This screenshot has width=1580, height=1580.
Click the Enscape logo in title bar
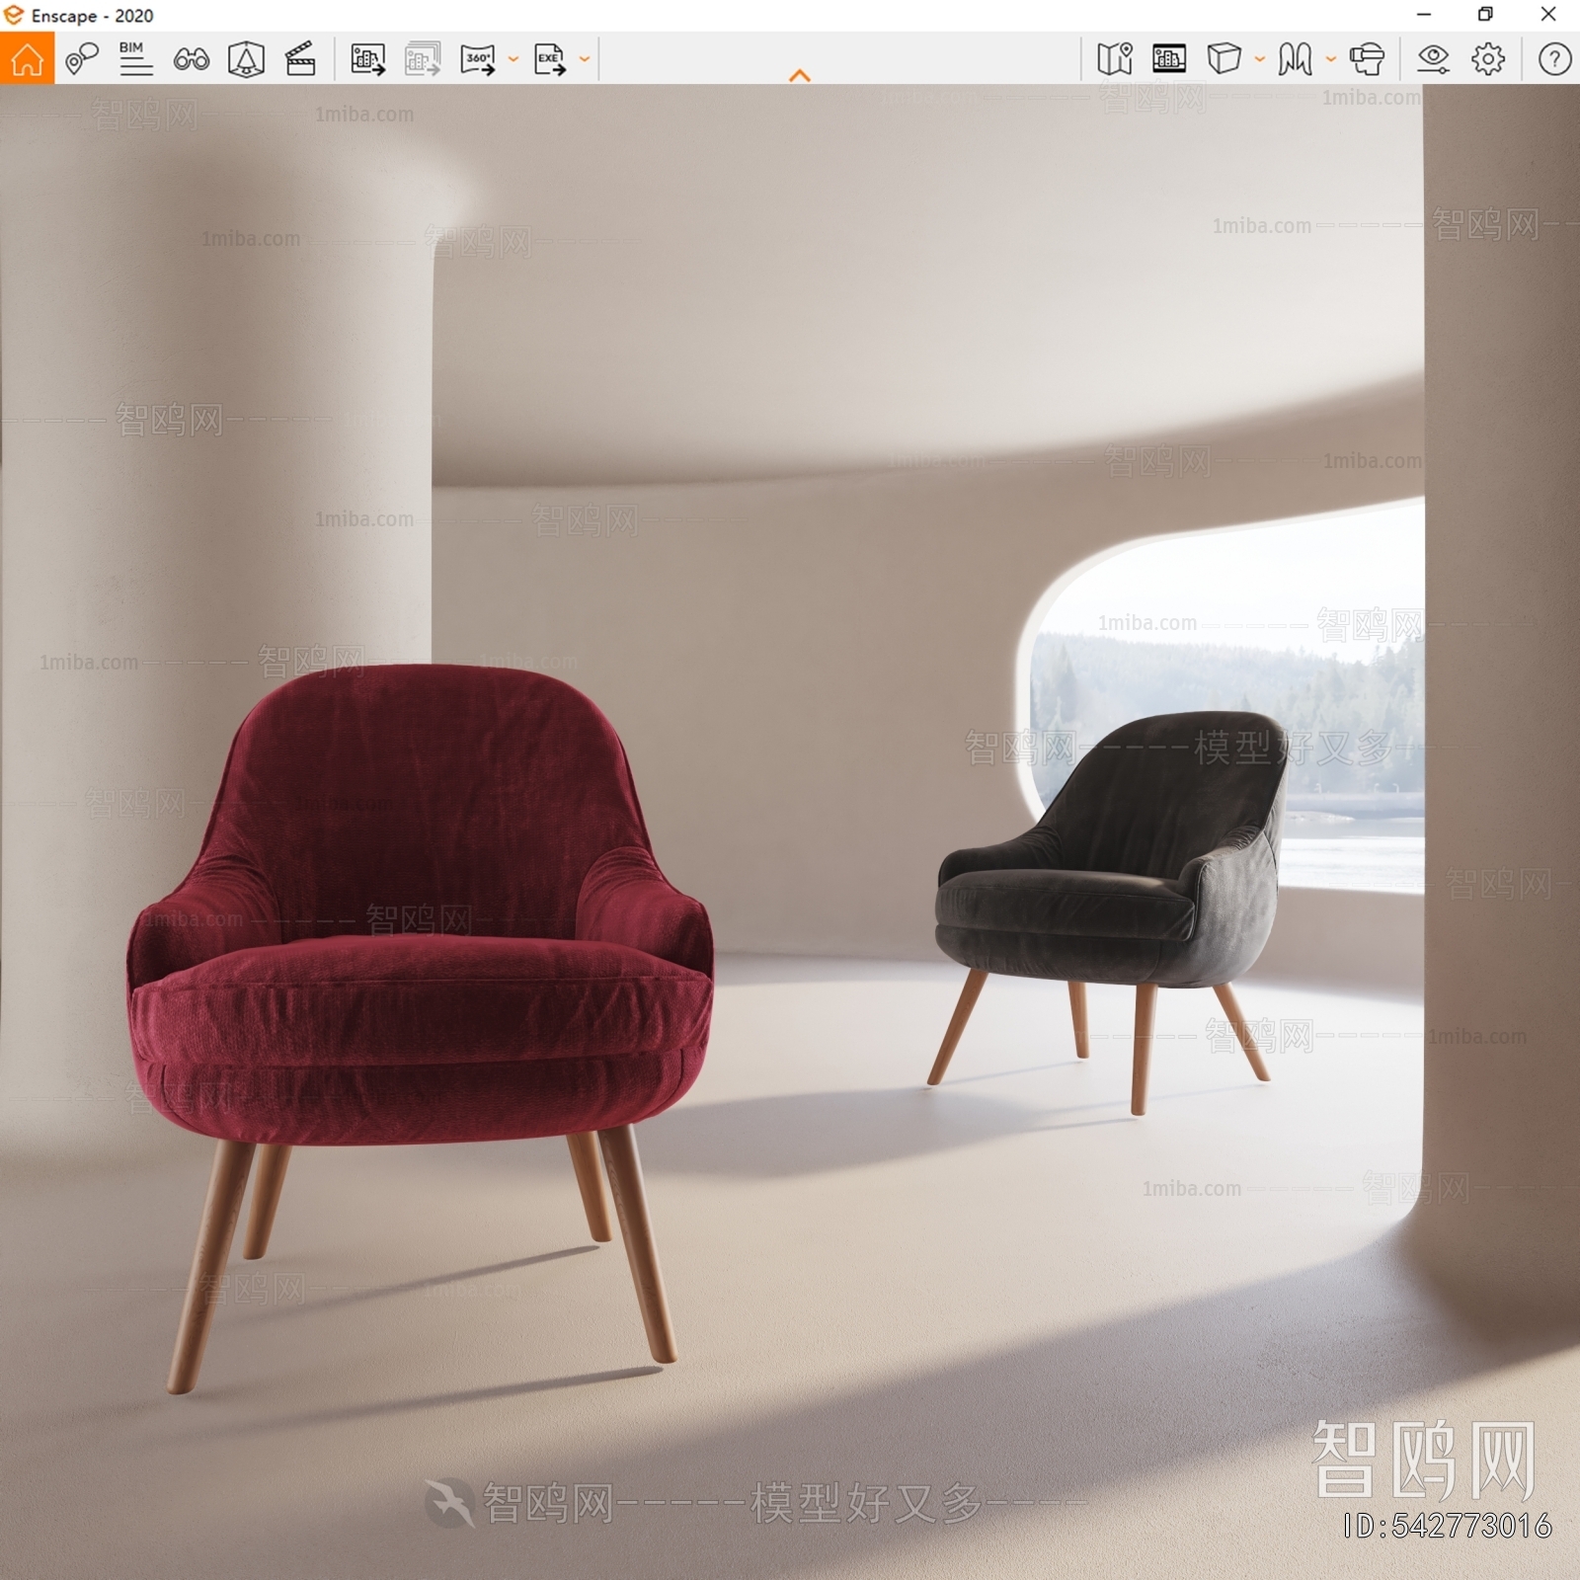click(x=13, y=15)
